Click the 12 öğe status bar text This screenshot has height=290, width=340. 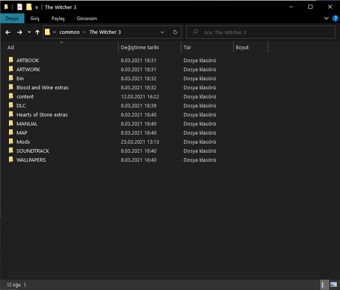pos(14,285)
